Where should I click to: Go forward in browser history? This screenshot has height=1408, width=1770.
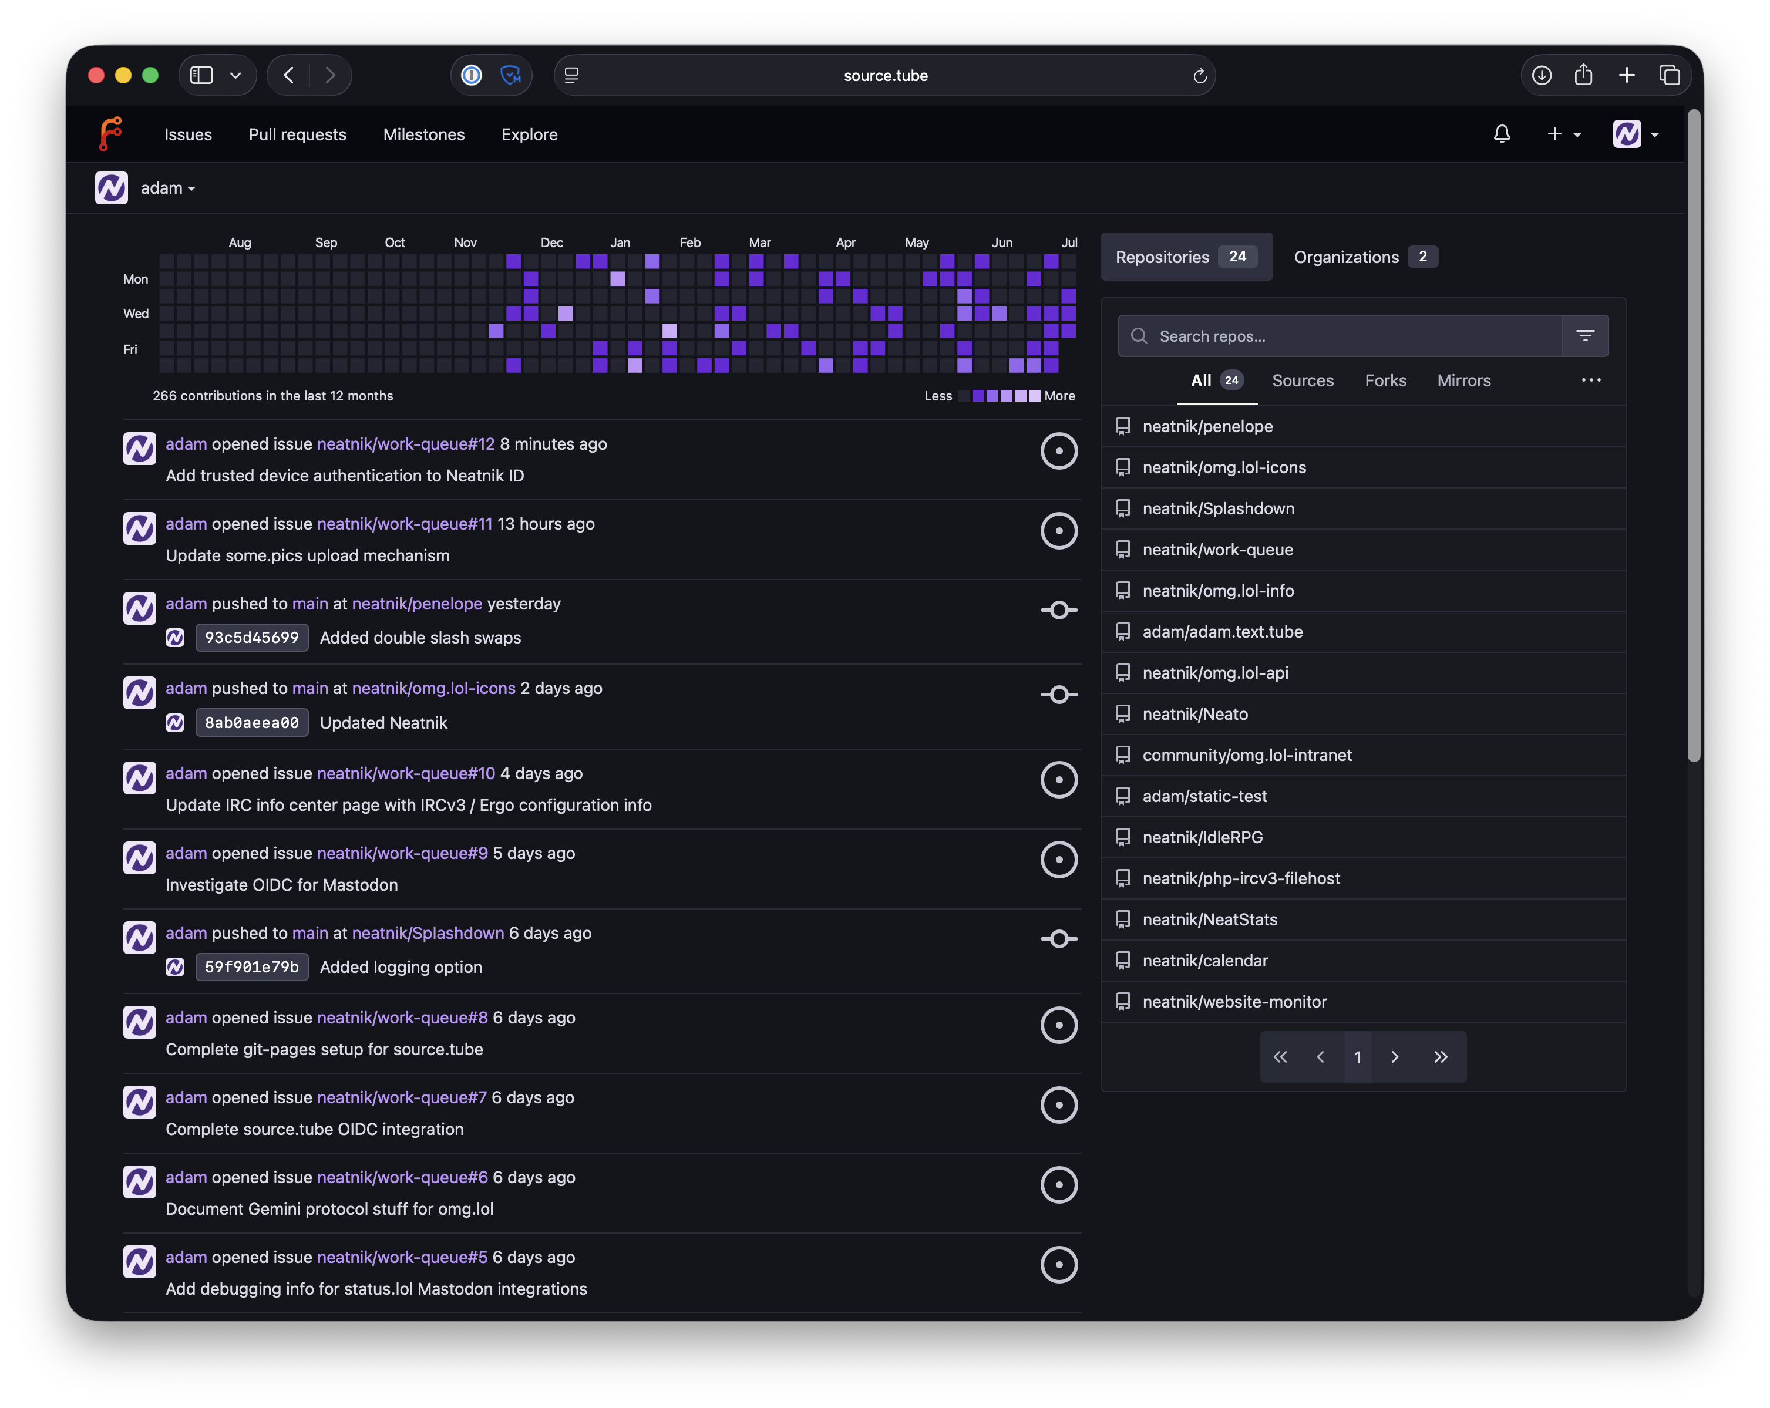click(330, 76)
